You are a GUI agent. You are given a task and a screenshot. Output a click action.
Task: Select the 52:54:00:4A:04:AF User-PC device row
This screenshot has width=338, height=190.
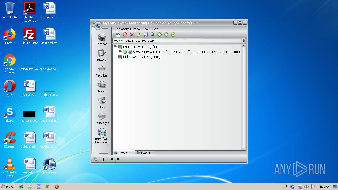pyautogui.click(x=186, y=52)
